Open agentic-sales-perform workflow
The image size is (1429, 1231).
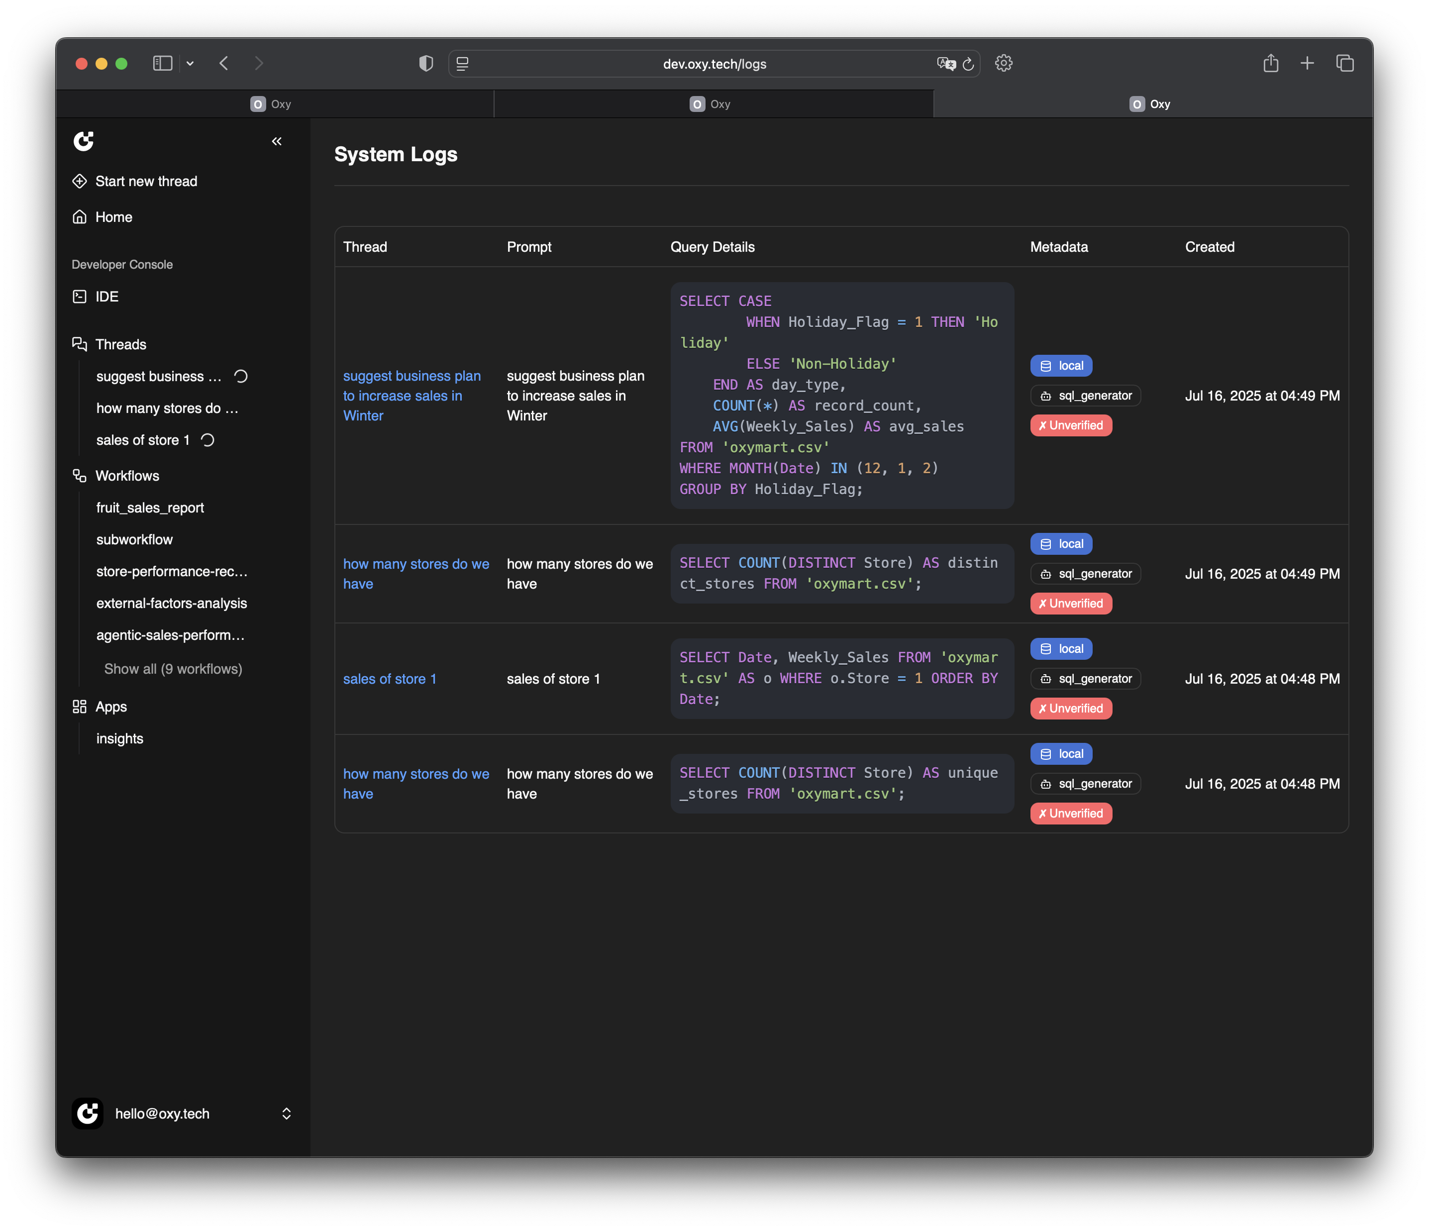pyautogui.click(x=170, y=635)
